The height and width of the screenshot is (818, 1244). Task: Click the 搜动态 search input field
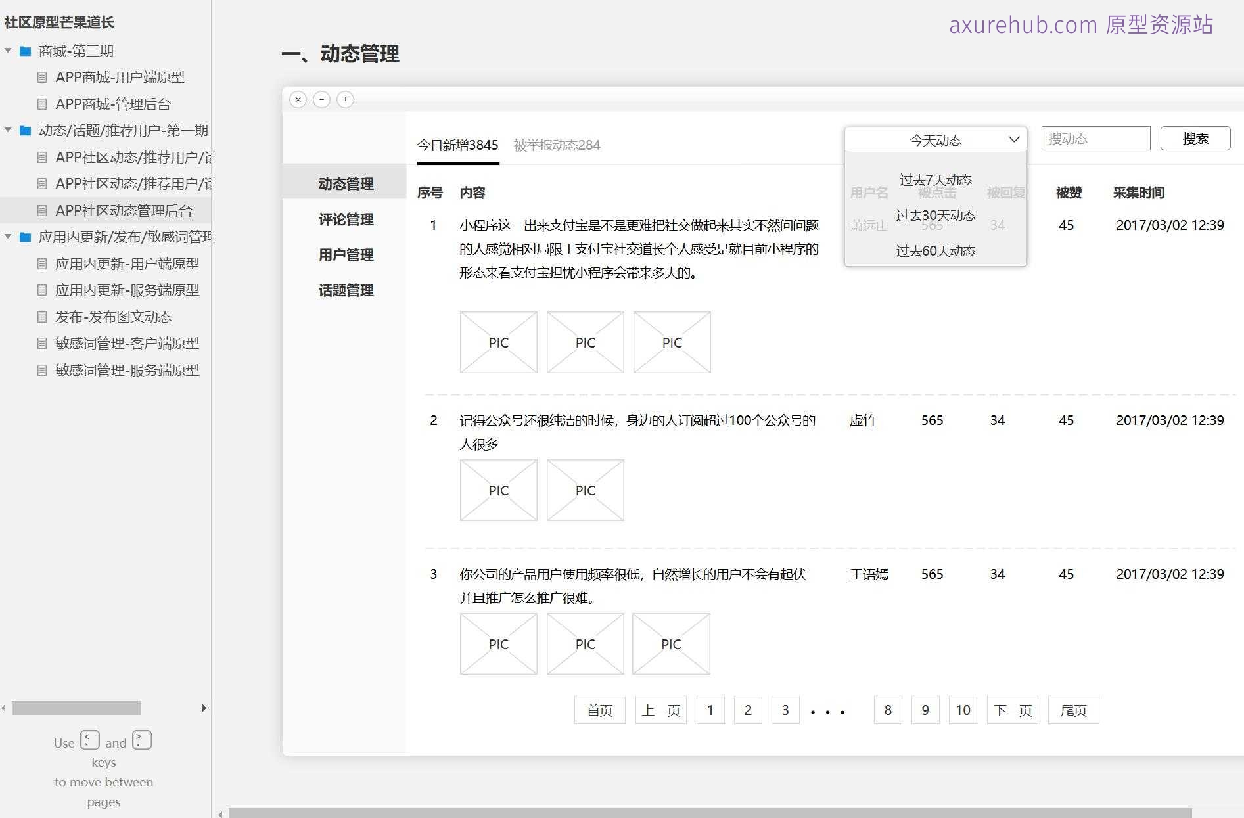(x=1095, y=138)
